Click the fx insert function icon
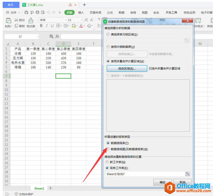Screen dimensions: 213x196 coord(57,36)
